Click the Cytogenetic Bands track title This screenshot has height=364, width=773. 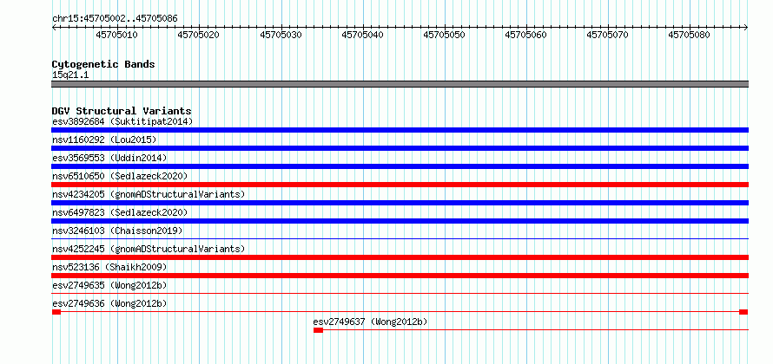[x=103, y=64]
